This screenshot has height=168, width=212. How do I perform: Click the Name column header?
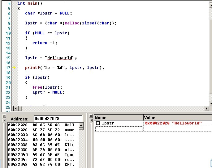119,118
